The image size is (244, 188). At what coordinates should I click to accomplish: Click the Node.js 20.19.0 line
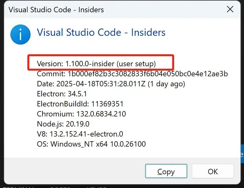pos(63,124)
